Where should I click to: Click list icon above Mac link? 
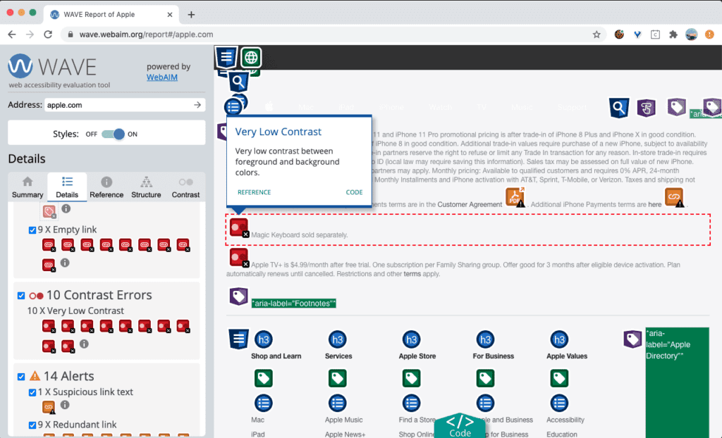pyautogui.click(x=264, y=403)
